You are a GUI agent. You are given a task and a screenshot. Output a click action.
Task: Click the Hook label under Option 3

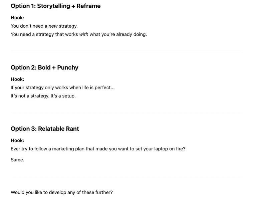[x=17, y=140]
